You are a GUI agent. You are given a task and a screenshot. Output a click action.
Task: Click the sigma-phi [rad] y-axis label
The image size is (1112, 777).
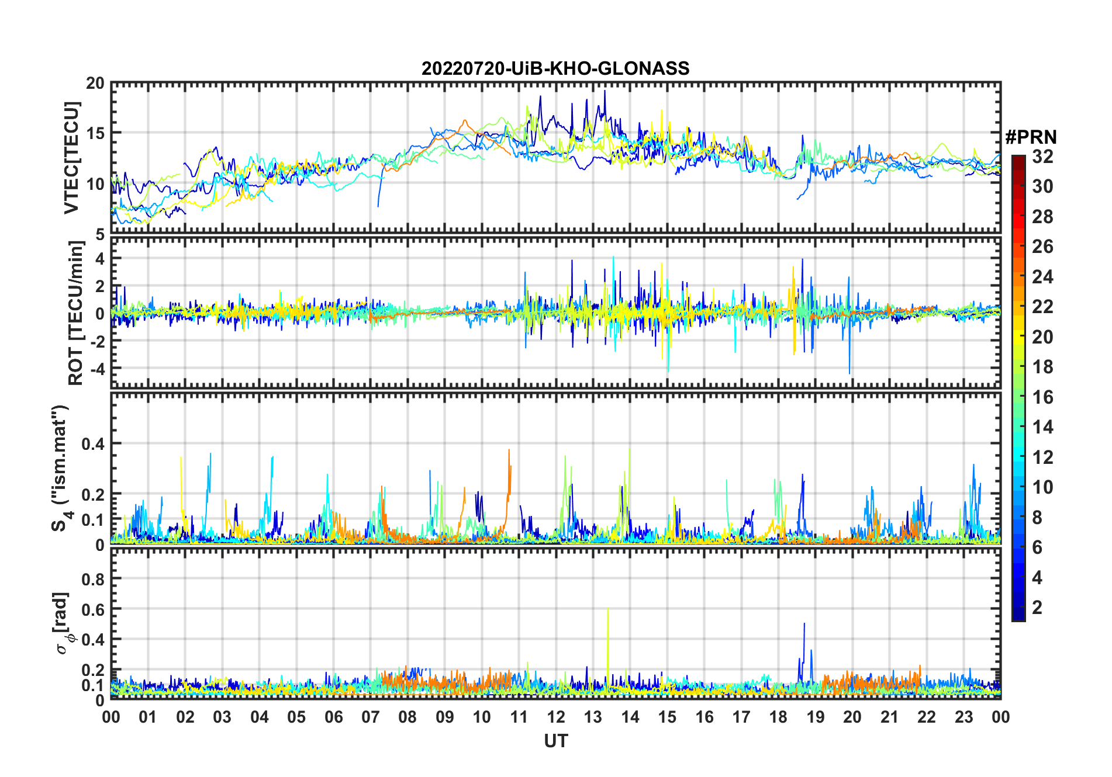61,623
